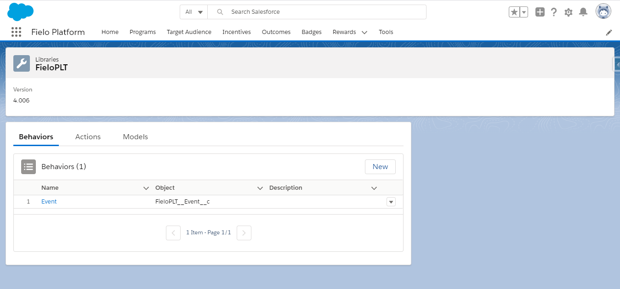Open the Programs nav item
Viewport: 620px width, 289px height.
coord(142,32)
